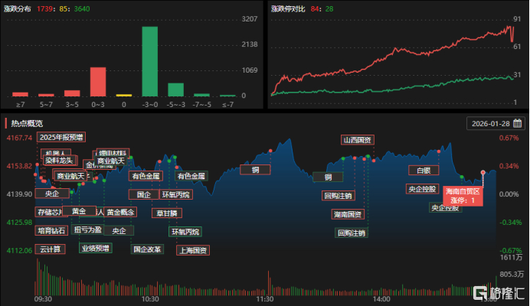This screenshot has height=306, width=530.
Task: Select the 培育钻石 label
Action: pyautogui.click(x=51, y=231)
